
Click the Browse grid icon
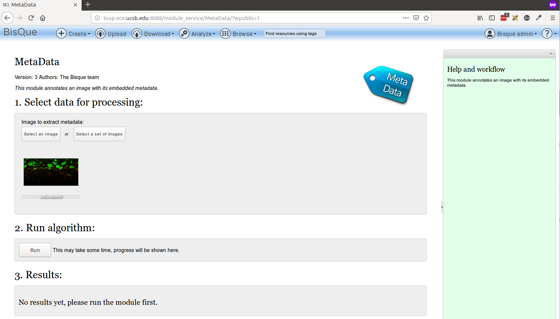[225, 34]
